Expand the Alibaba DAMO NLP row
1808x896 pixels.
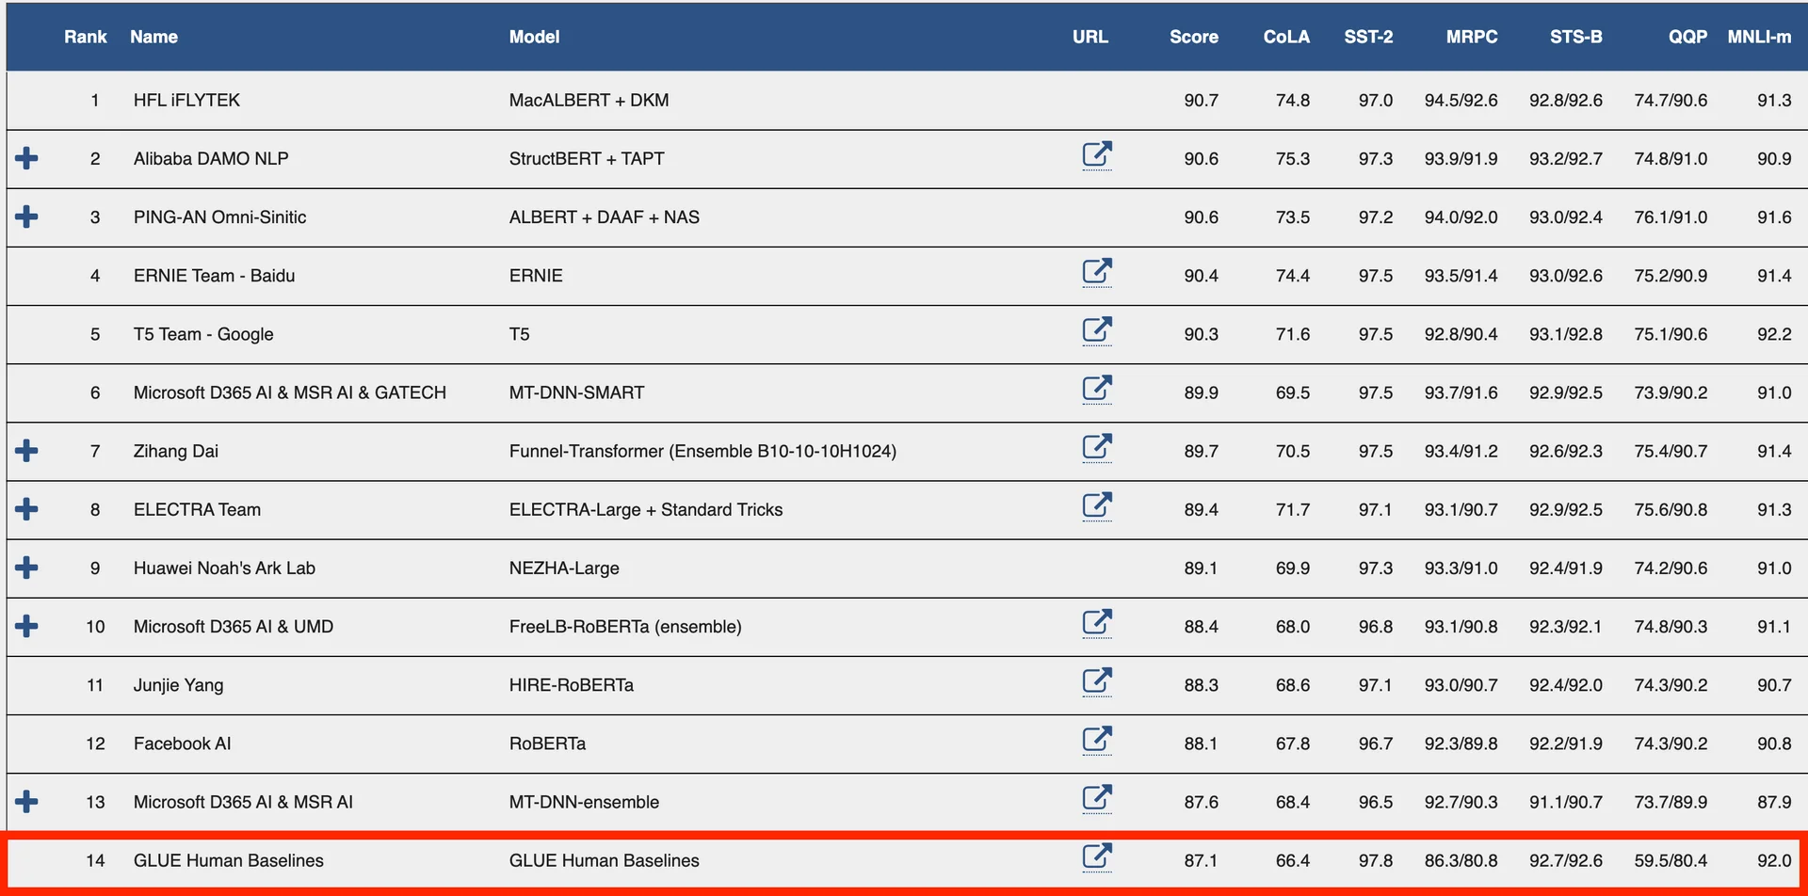pos(26,158)
